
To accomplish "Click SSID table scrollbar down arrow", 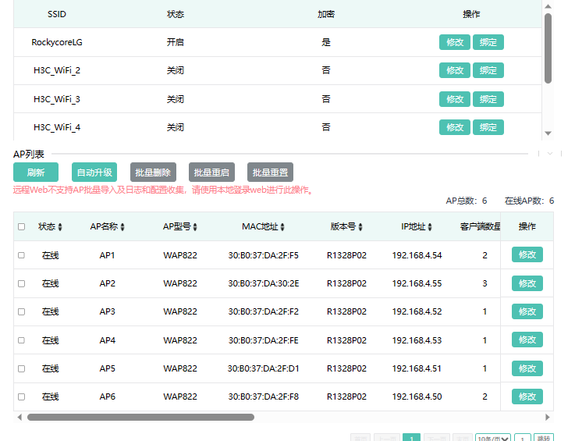I will pos(548,133).
